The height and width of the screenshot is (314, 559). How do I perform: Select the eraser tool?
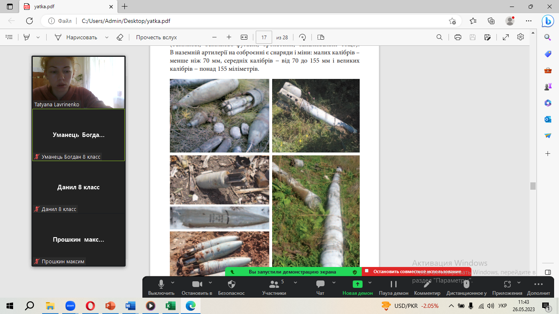[x=119, y=37]
